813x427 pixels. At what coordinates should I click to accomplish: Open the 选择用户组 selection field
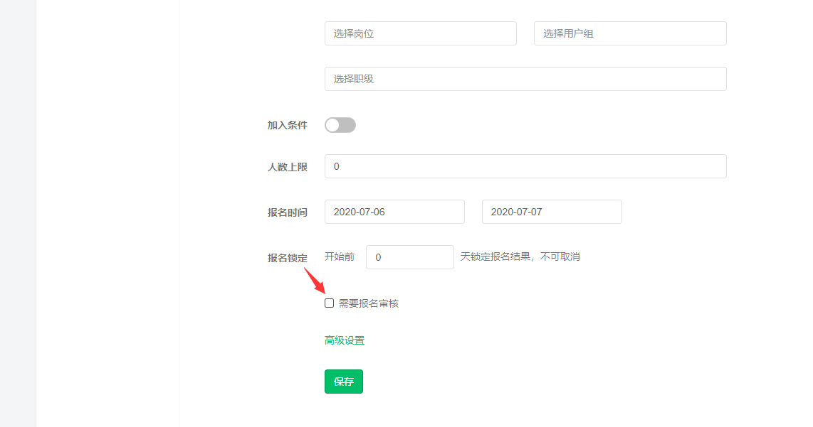630,33
